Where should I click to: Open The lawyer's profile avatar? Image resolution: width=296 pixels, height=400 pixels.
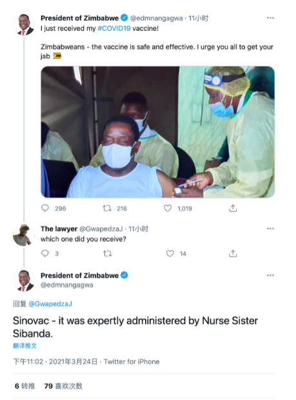tap(24, 235)
